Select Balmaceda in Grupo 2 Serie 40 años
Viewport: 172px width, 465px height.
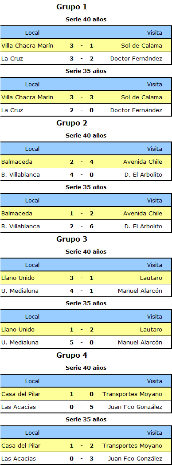coord(17,162)
